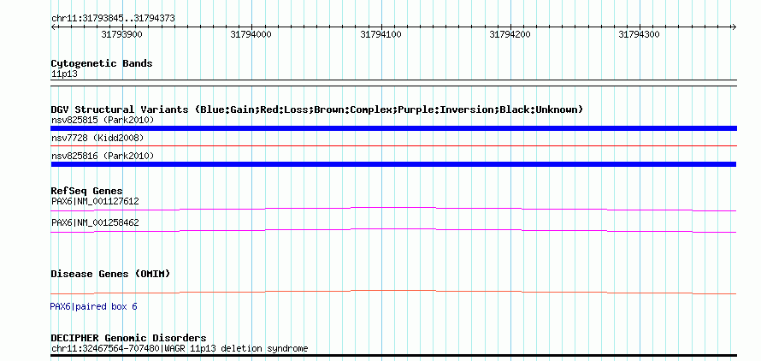Click the black DECIPHER disorder bar
The width and height of the screenshot is (761, 361).
(x=393, y=356)
